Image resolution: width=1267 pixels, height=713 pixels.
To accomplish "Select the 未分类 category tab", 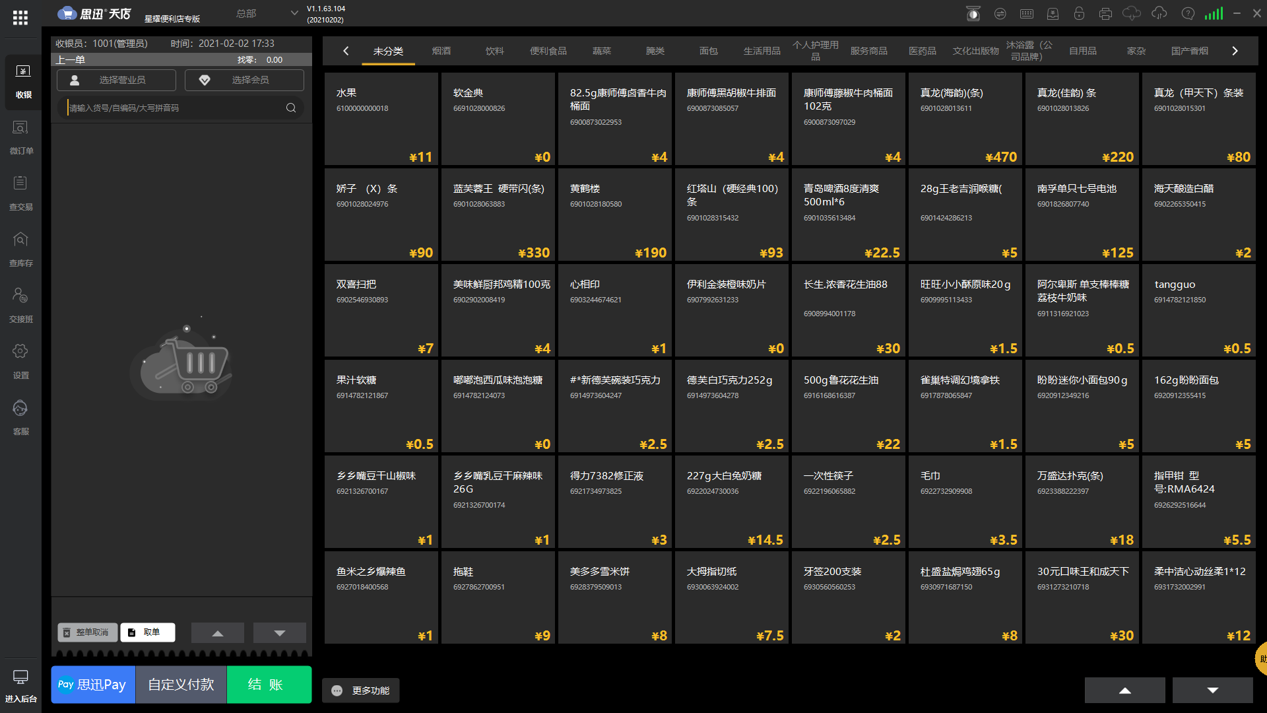I will tap(388, 51).
